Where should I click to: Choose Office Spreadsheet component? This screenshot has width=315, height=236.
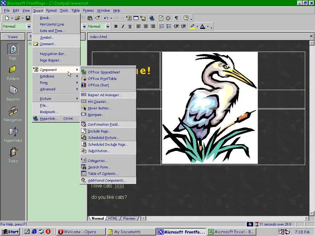(108, 72)
